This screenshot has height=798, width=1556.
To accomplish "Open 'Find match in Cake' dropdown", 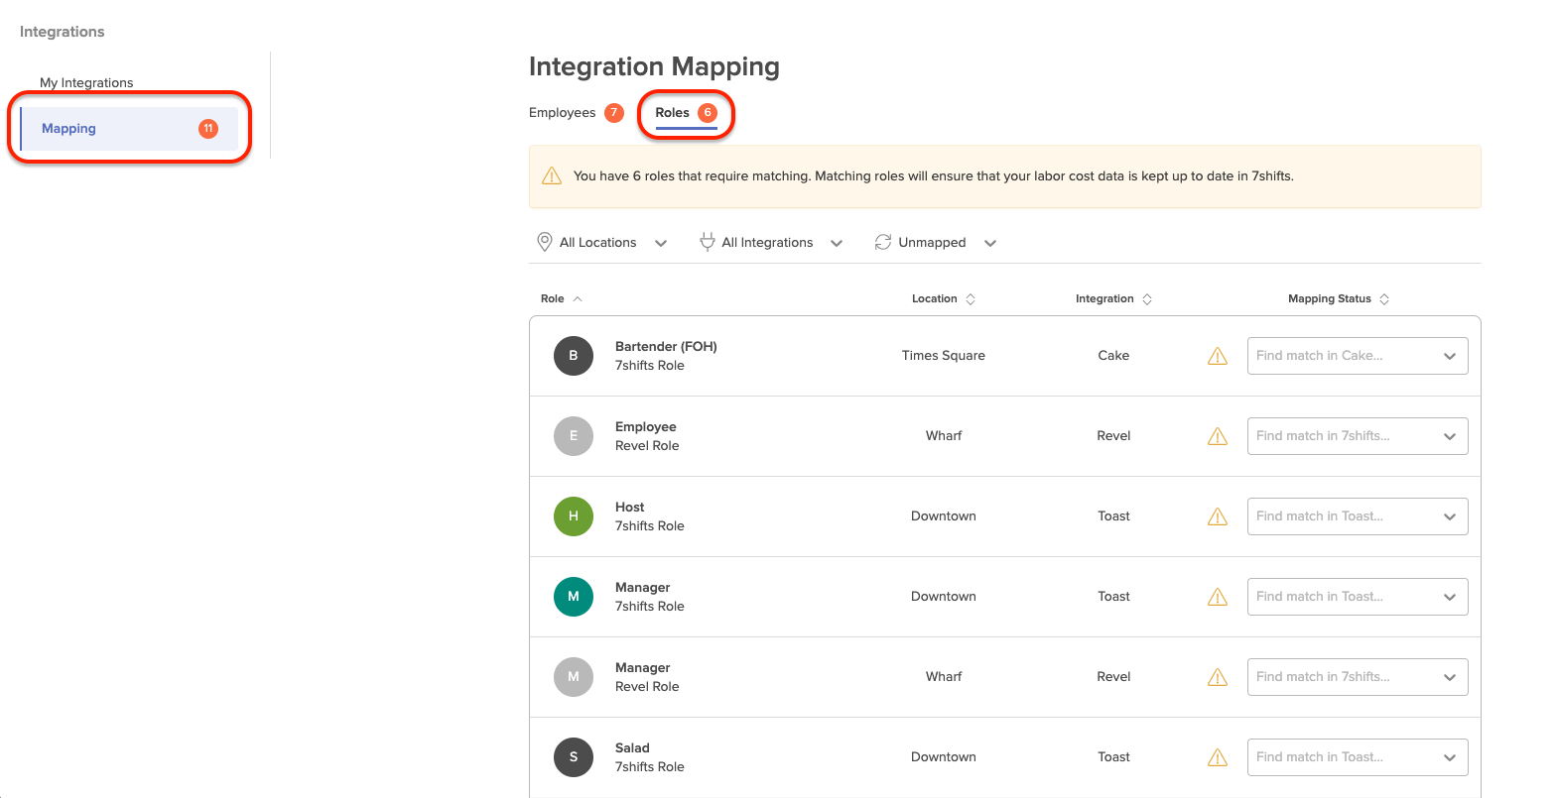I will pos(1357,356).
